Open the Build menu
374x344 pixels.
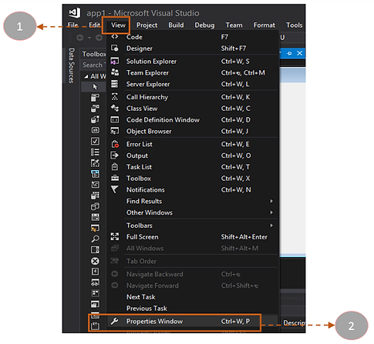click(x=176, y=25)
